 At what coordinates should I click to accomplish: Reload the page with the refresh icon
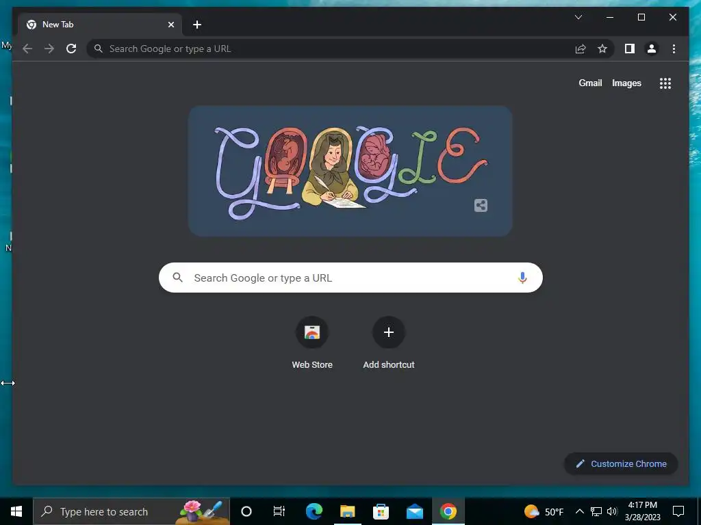[x=71, y=49]
